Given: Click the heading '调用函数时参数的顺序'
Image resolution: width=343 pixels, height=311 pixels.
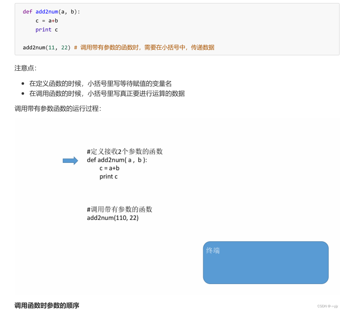Looking at the screenshot, I should [x=47, y=305].
